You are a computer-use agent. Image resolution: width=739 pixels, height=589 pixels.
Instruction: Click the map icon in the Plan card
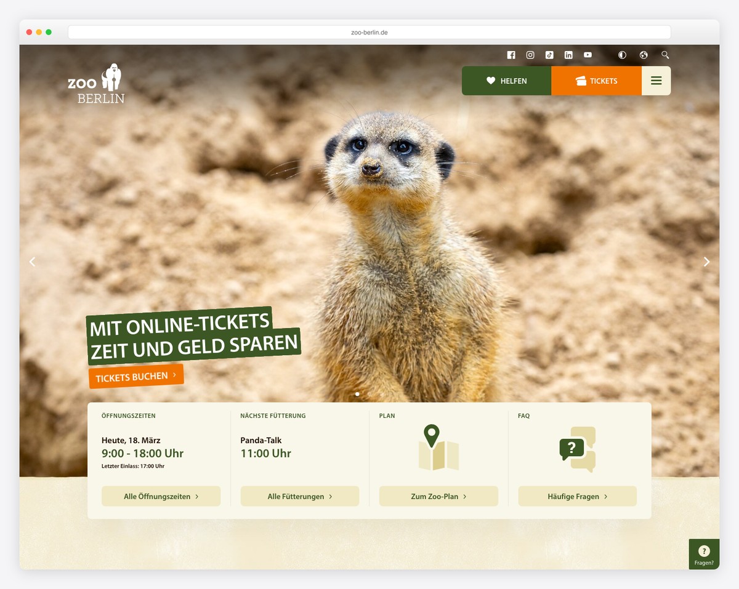point(438,447)
